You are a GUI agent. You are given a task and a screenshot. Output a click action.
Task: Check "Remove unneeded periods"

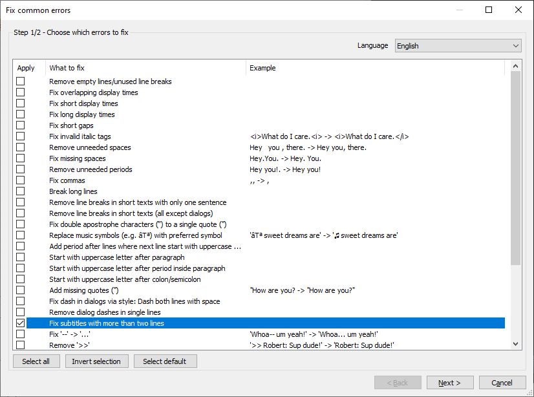click(x=20, y=169)
